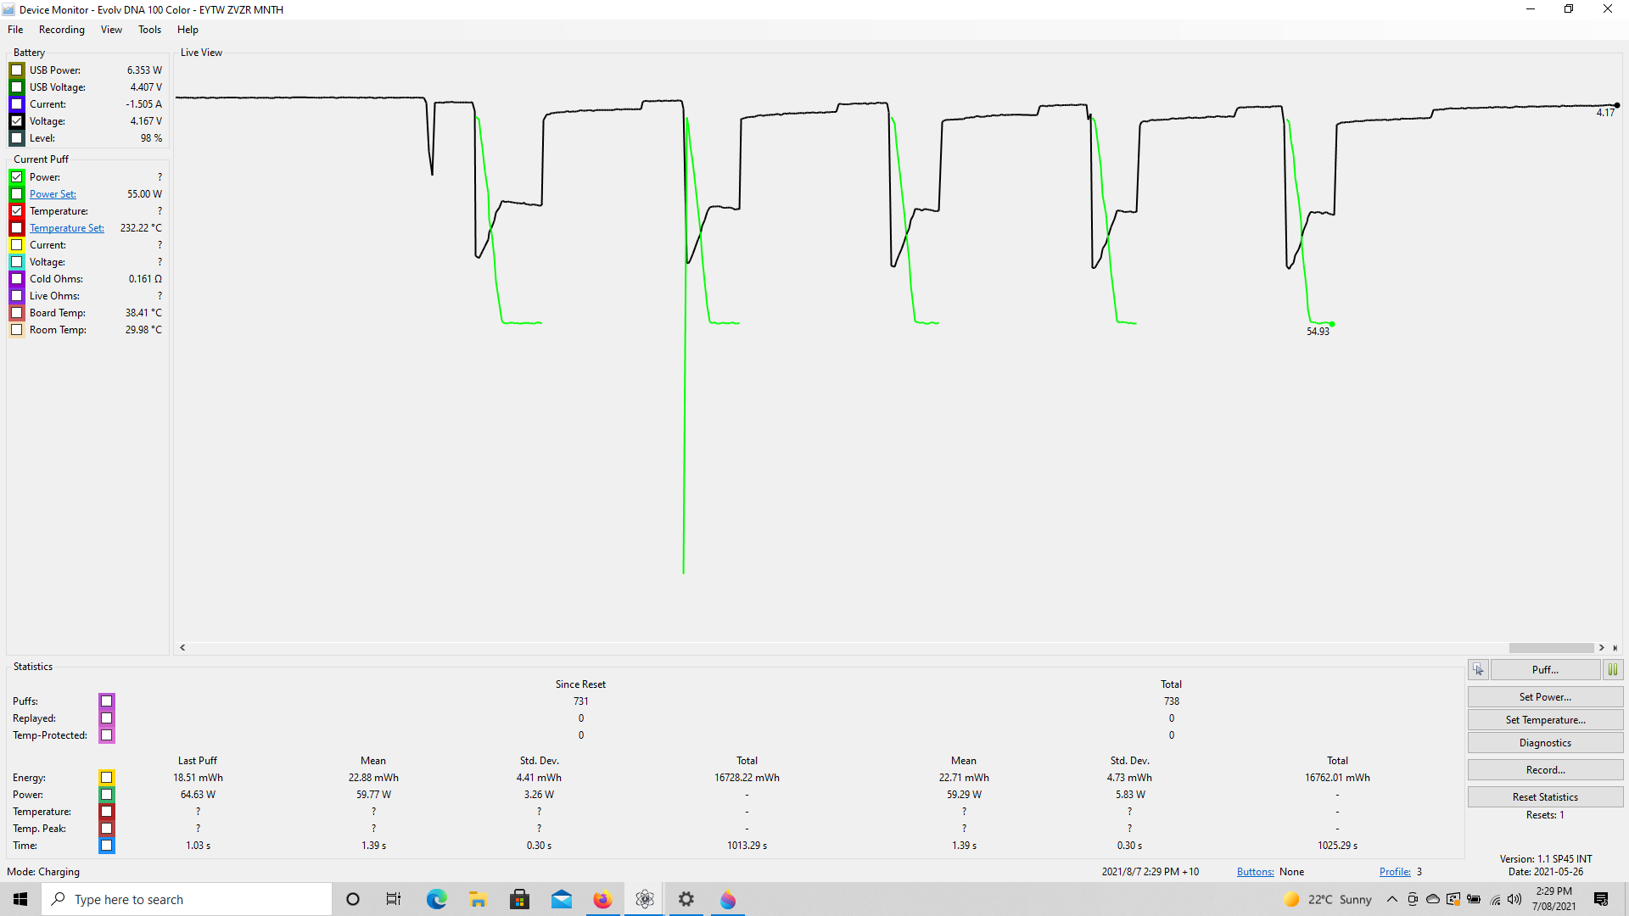
Task: Click the Device Monitor atom taskbar icon
Action: [x=645, y=899]
